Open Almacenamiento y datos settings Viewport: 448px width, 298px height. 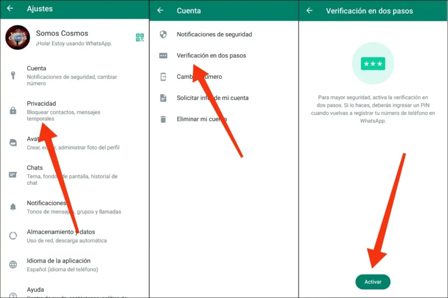point(74,236)
